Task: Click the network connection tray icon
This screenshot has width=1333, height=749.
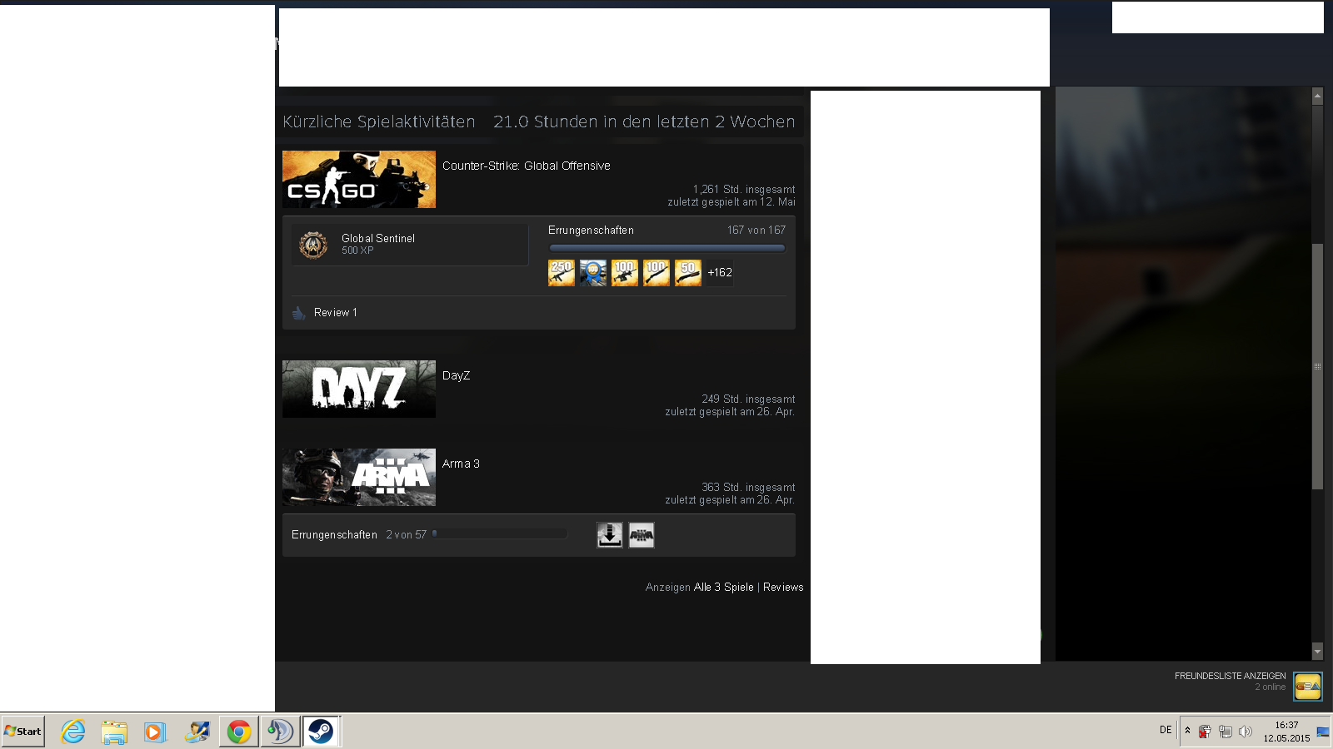Action: (1226, 732)
